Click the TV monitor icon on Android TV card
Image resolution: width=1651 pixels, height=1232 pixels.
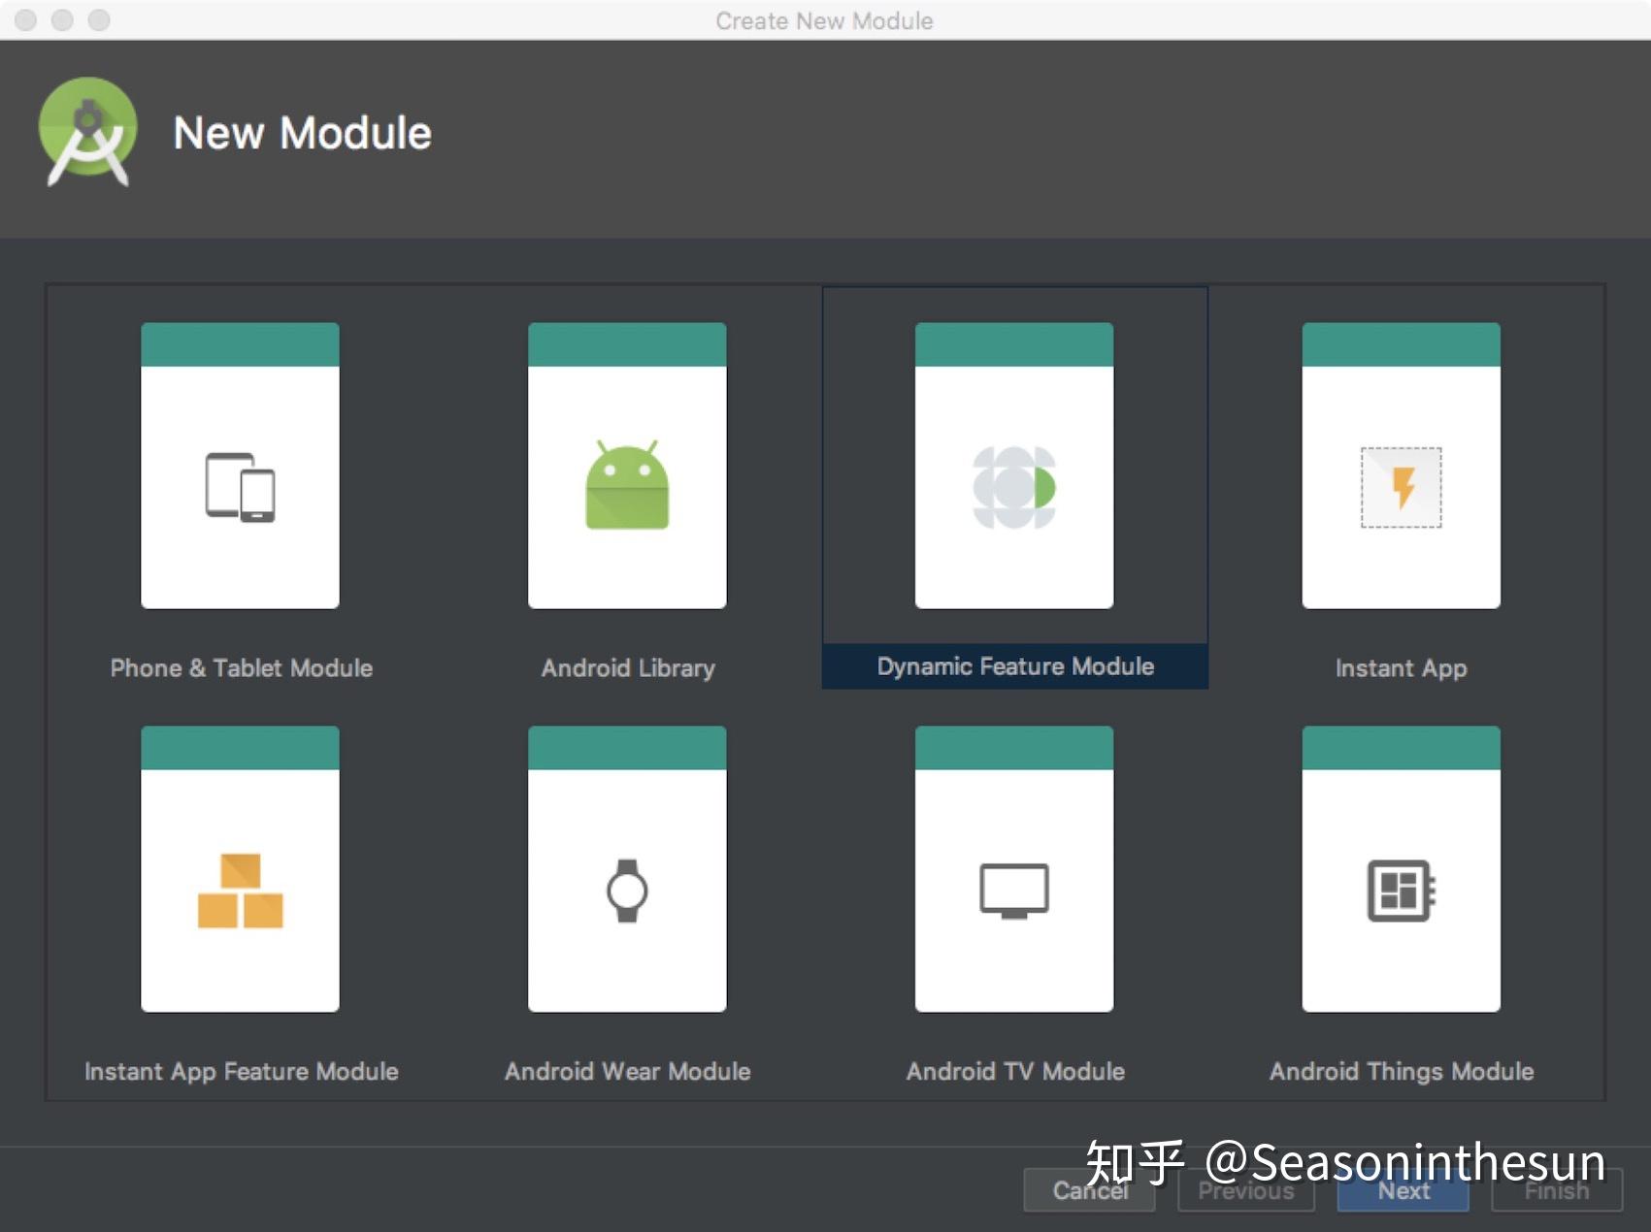1013,890
